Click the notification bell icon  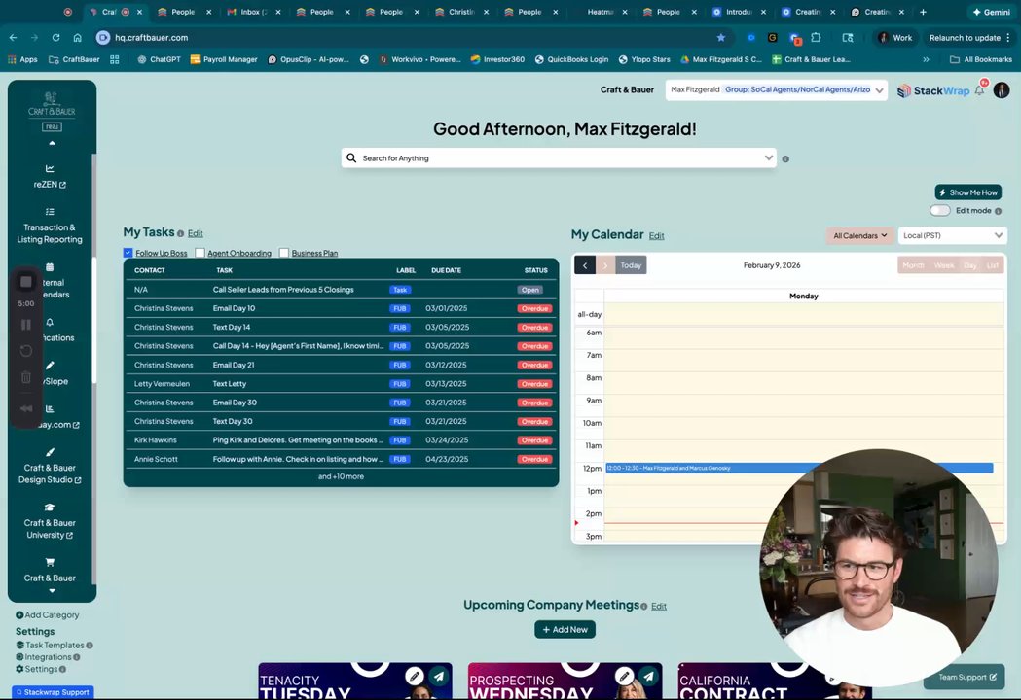point(979,90)
